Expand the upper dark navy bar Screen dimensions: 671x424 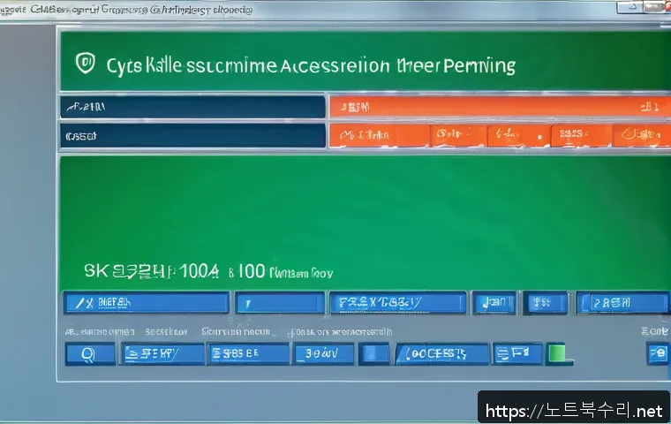click(x=192, y=108)
